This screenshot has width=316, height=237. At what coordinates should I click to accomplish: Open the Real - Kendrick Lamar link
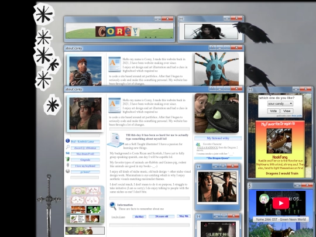85,142
